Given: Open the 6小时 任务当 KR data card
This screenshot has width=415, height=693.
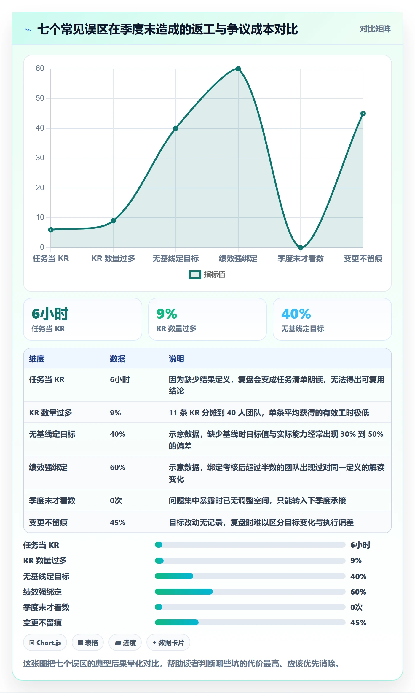Looking at the screenshot, I should click(83, 319).
